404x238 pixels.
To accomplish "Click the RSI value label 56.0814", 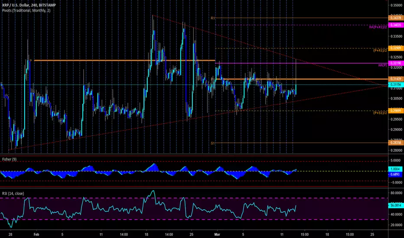I will point(395,205).
